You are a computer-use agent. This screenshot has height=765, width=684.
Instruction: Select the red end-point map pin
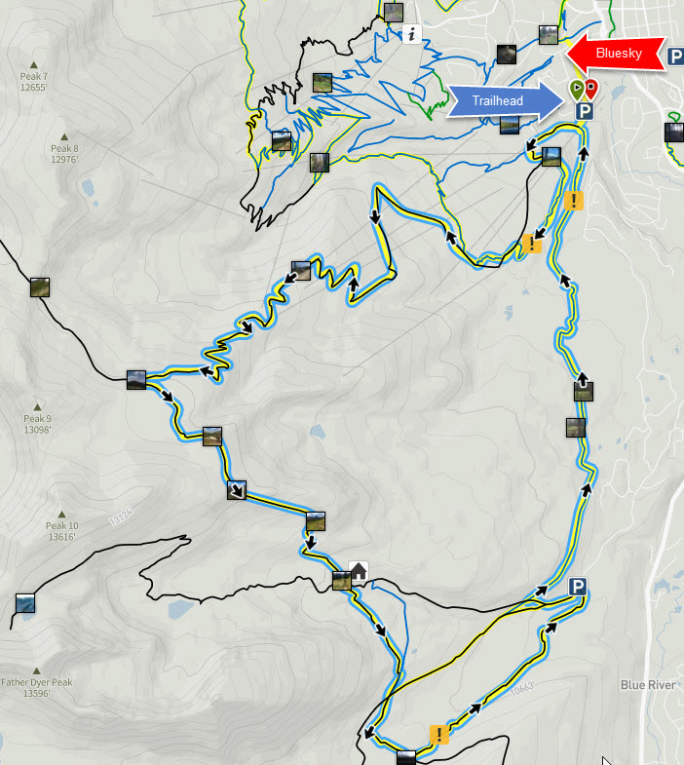590,90
